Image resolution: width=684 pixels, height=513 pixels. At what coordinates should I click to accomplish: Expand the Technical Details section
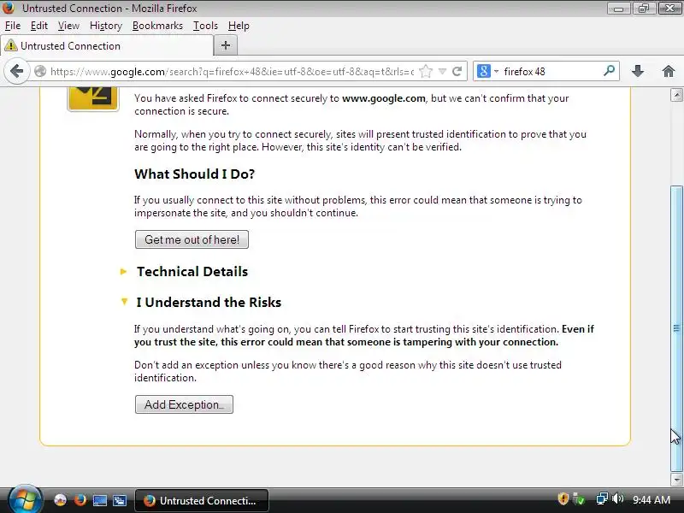click(123, 271)
